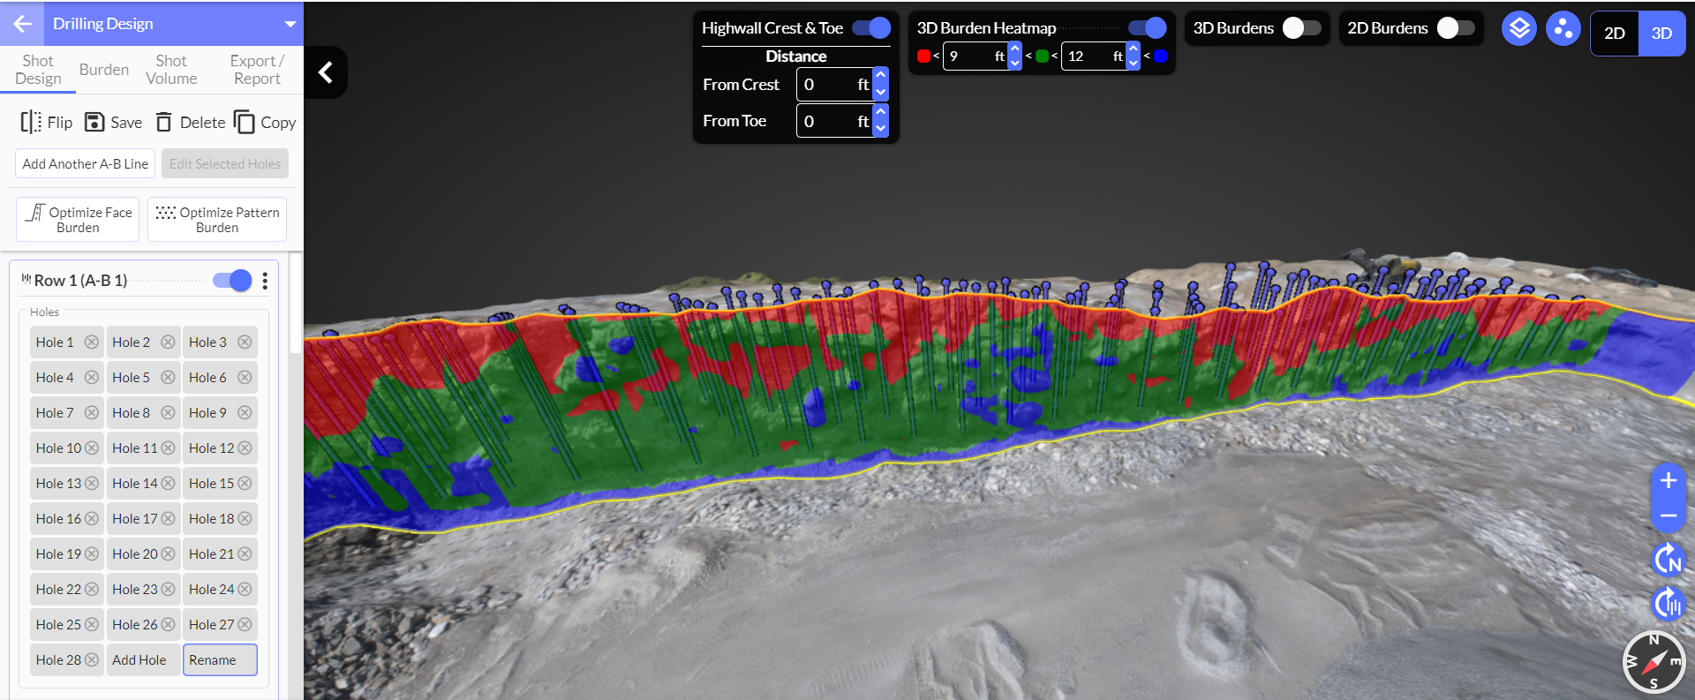Enable the 2D Burdens switch
Viewport: 1695px width, 700px height.
1455,28
